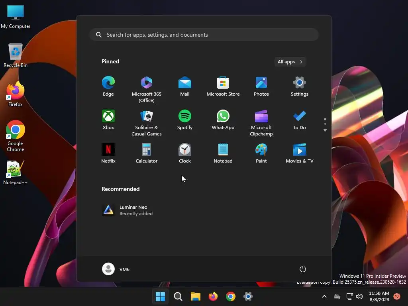Viewport: 408px width, 306px height.
Task: Launch the Xbox app
Action: point(108,120)
